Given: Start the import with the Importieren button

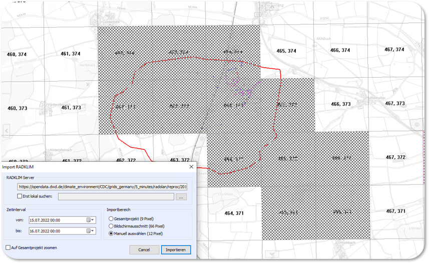Looking at the screenshot, I should (176, 249).
